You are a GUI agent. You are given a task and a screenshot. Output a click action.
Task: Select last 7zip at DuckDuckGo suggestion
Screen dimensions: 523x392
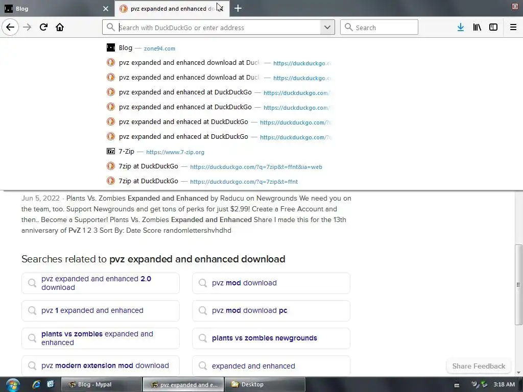219,181
